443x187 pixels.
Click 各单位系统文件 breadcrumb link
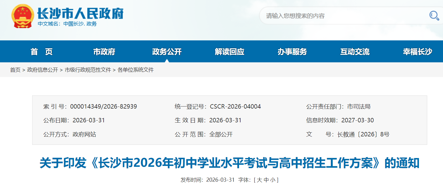(135, 70)
